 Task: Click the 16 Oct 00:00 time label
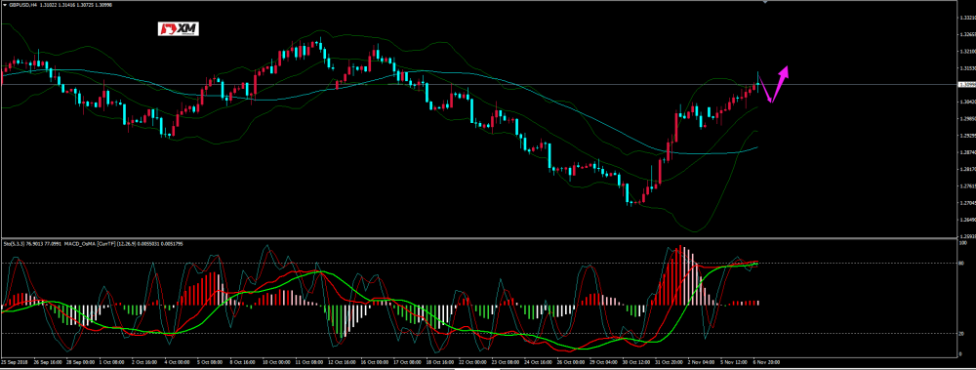pyautogui.click(x=375, y=362)
